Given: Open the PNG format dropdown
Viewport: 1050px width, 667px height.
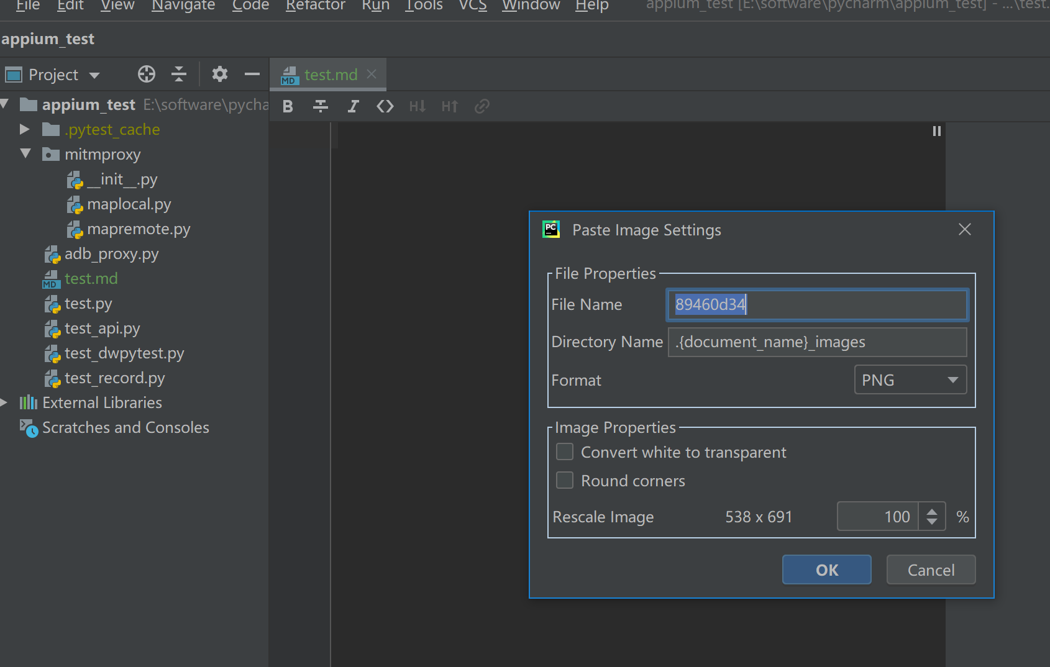Looking at the screenshot, I should coord(910,380).
